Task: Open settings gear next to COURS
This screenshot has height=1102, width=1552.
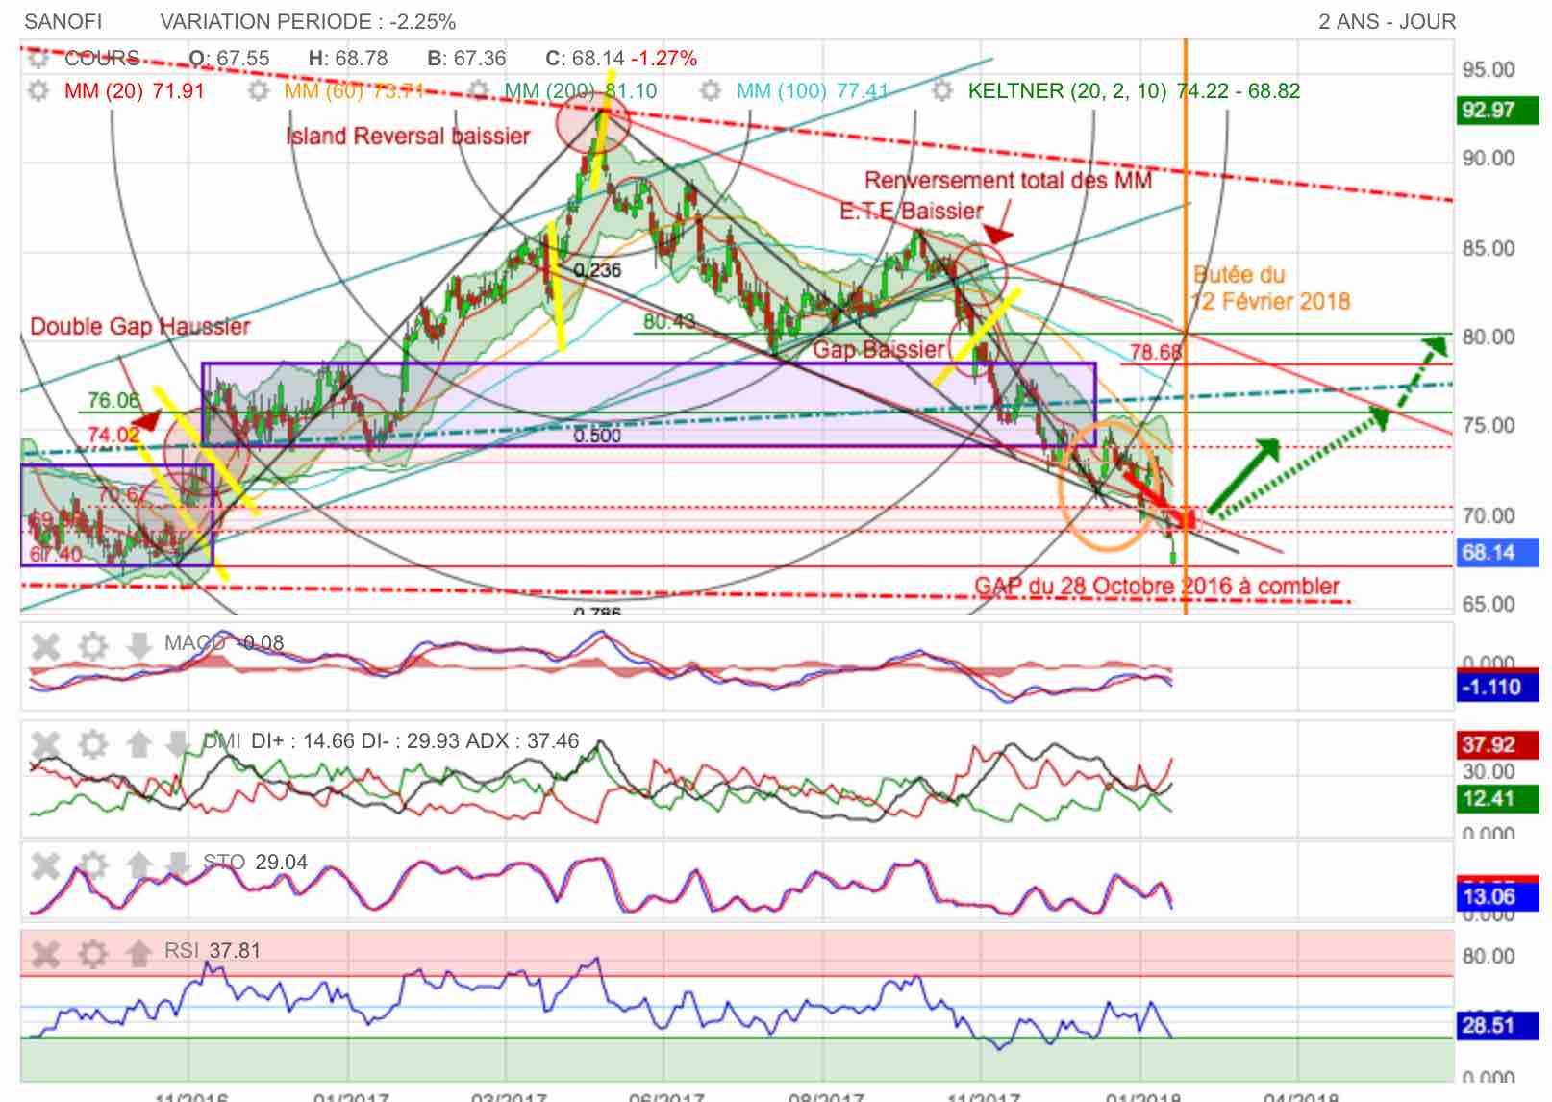Action: pyautogui.click(x=38, y=59)
